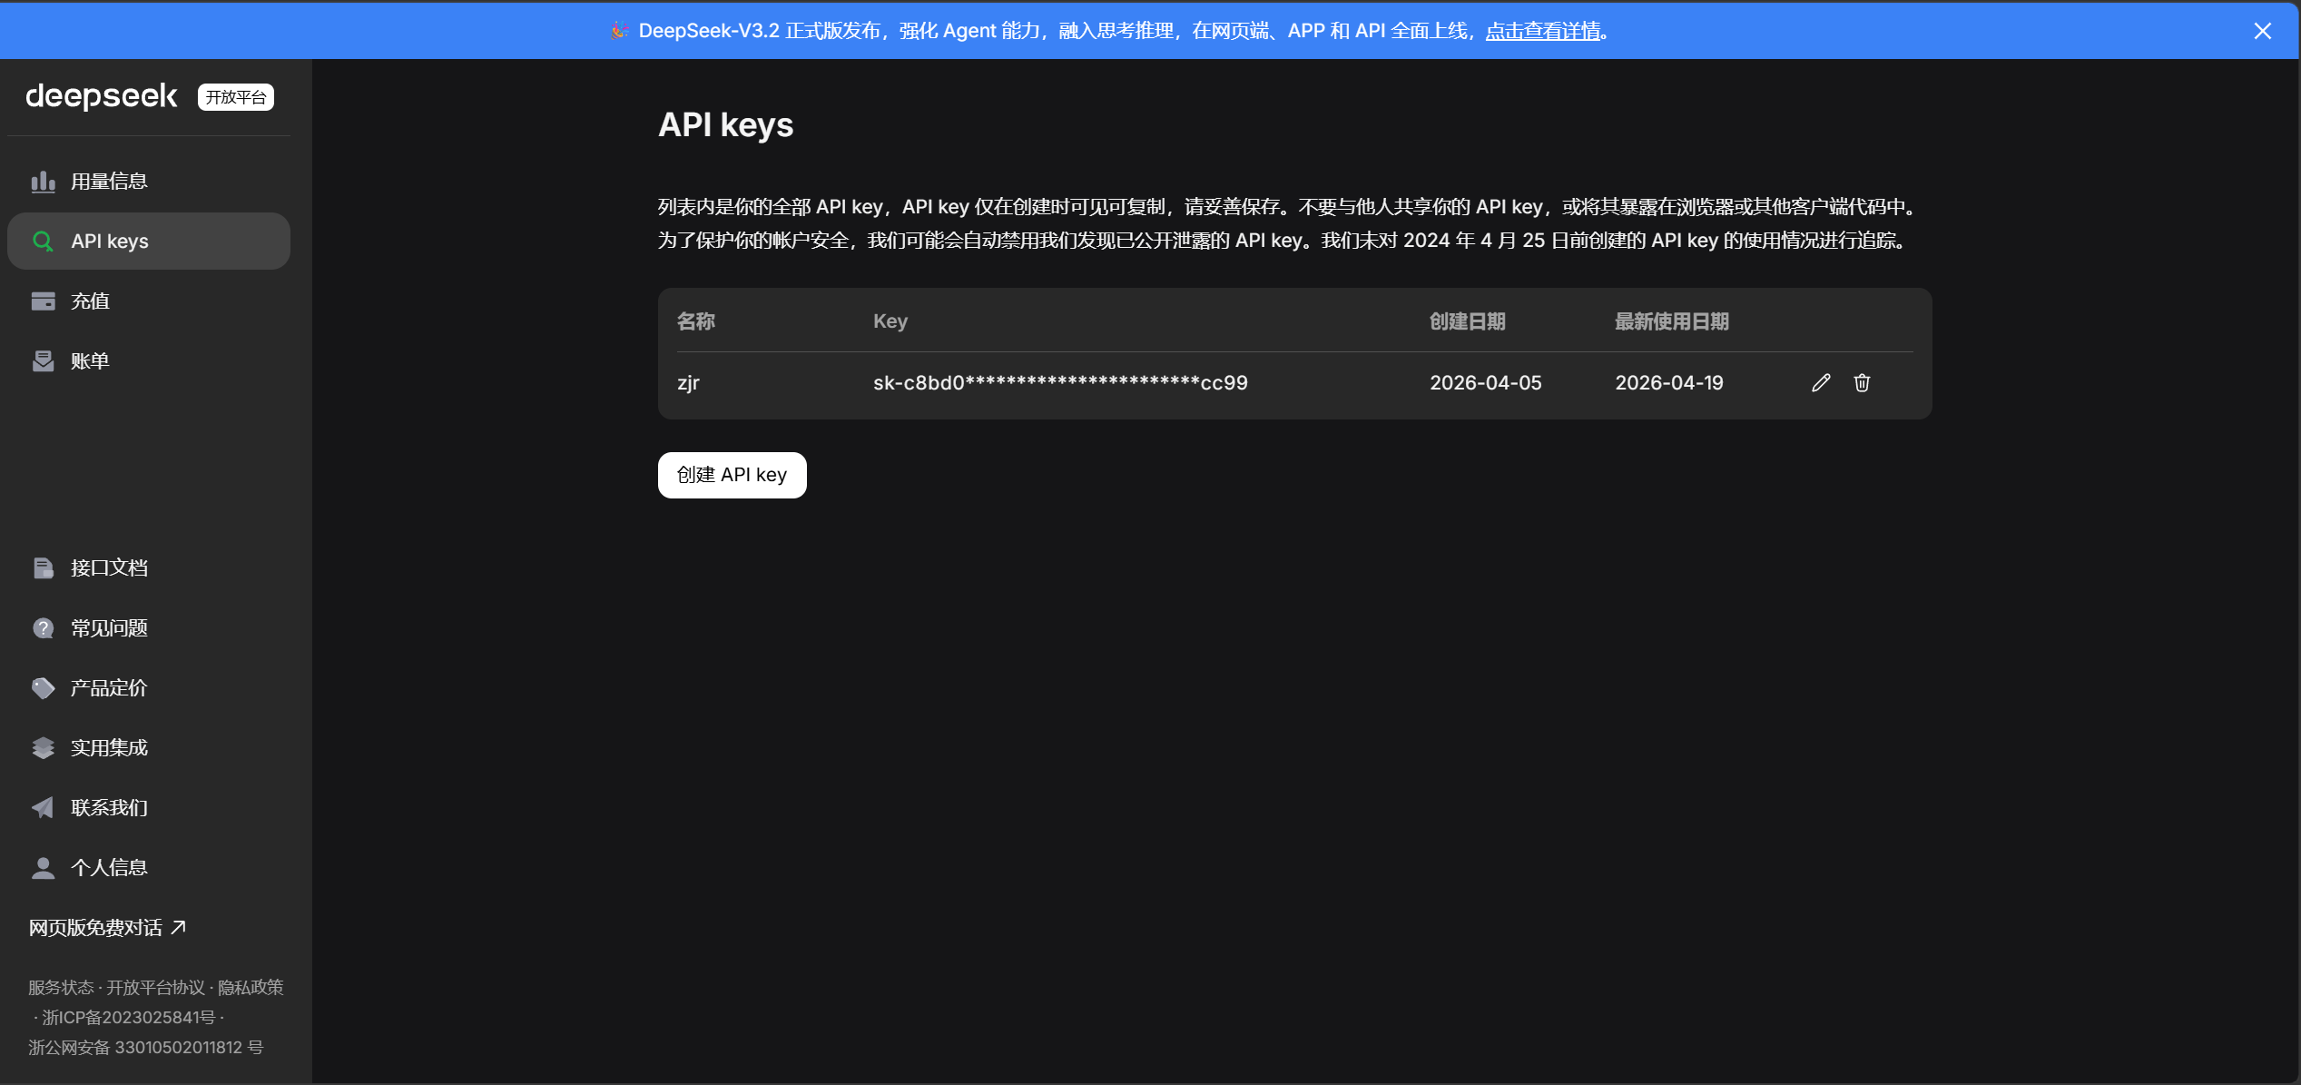Open the 充值 menu entry
Screen dimensions: 2301x1085
(x=90, y=301)
